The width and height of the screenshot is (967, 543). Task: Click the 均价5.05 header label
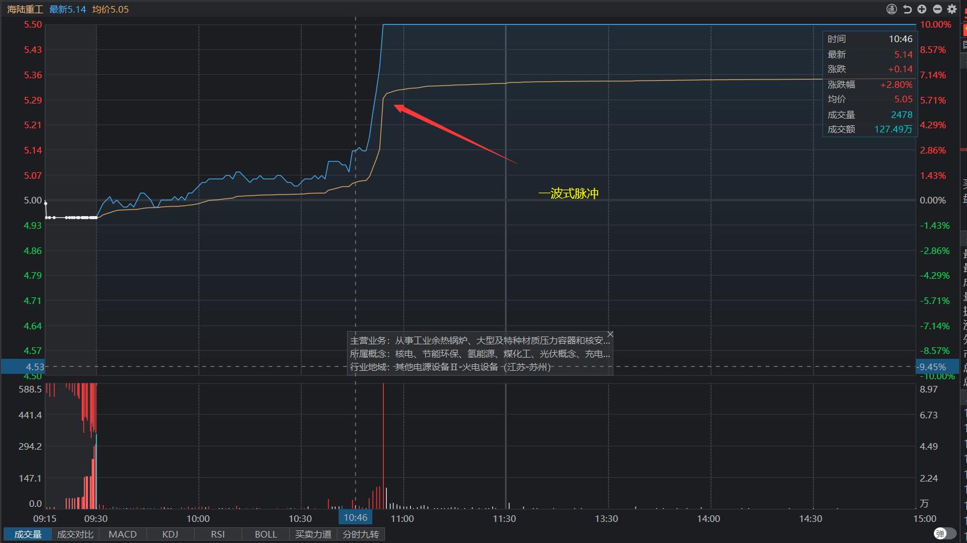point(110,10)
